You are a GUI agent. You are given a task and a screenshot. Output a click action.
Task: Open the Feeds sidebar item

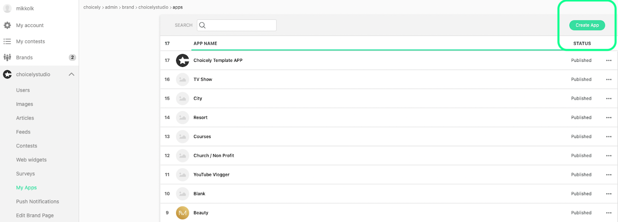(x=23, y=132)
